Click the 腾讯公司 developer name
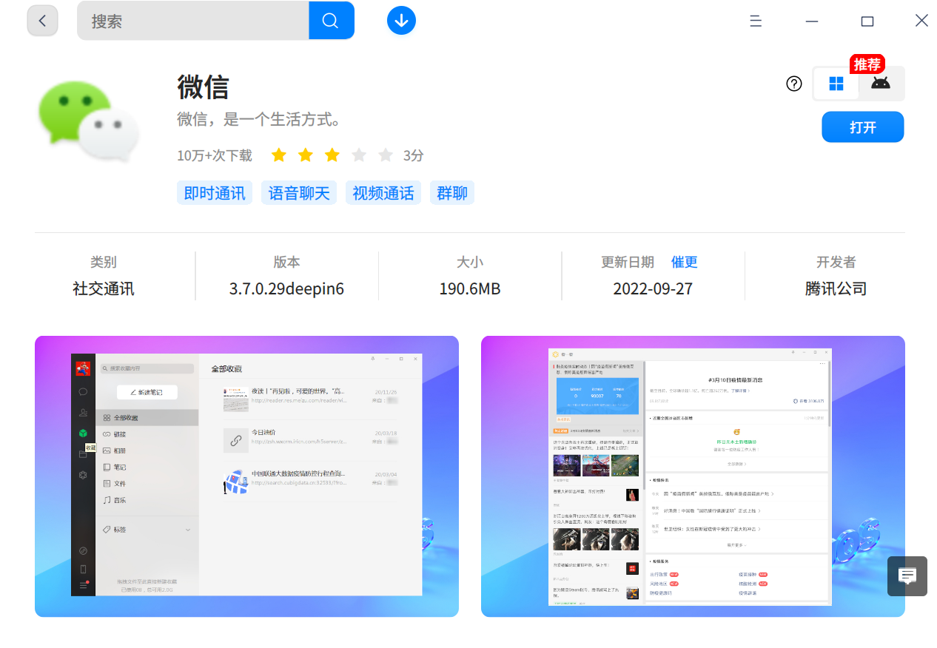Screen dimensions: 937x648 point(836,288)
